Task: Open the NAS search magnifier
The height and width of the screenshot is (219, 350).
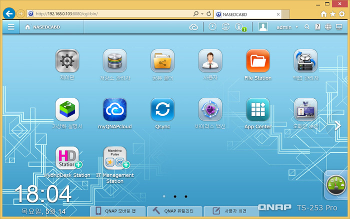Action: point(307,27)
